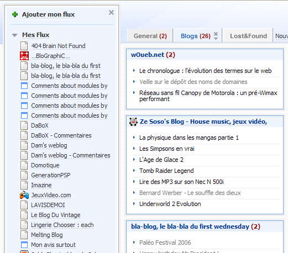This screenshot has height=253, width=288.
Task: Click the page icon beside Le Blog Du Vintage
Action: coord(24,215)
